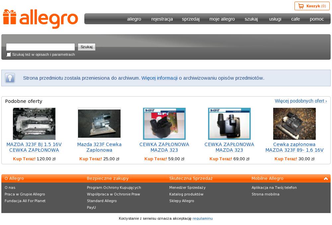Click the Podobne oferty heading
This screenshot has width=332, height=225.
tap(24, 101)
